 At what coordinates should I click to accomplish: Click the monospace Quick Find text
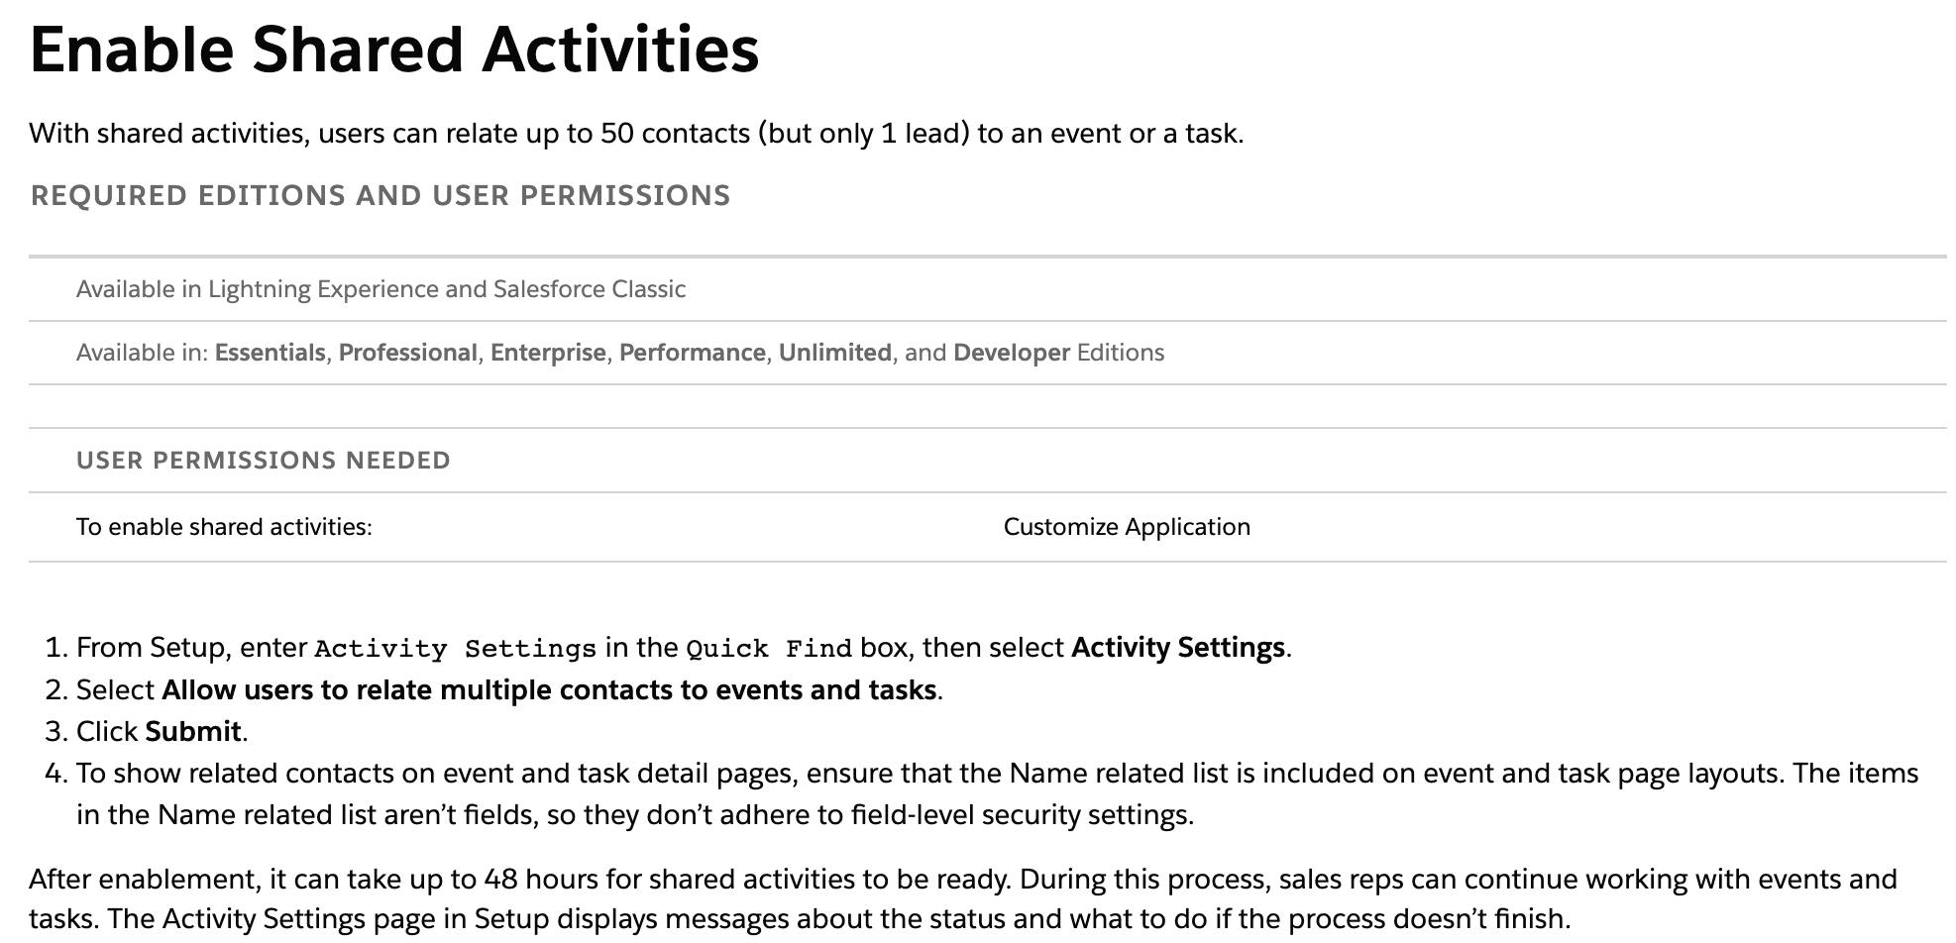pos(769,649)
